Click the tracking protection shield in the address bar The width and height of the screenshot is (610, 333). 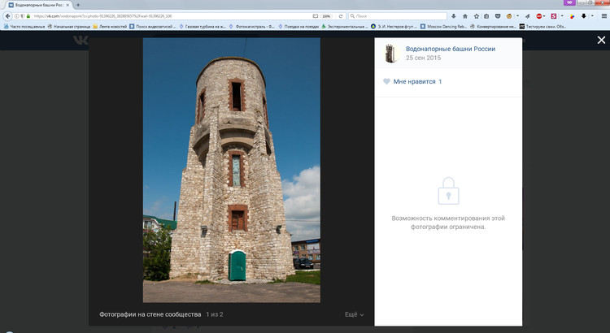tap(23, 16)
